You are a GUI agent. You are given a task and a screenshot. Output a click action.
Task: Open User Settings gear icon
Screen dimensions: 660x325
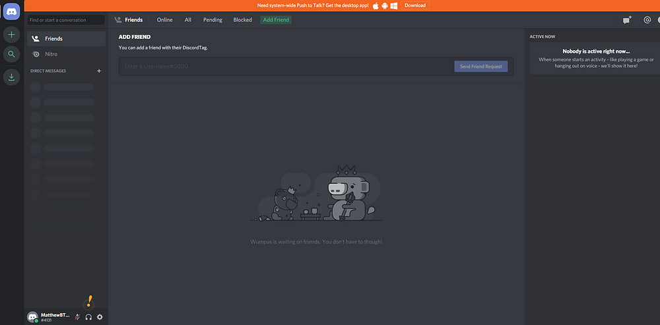[x=100, y=317]
